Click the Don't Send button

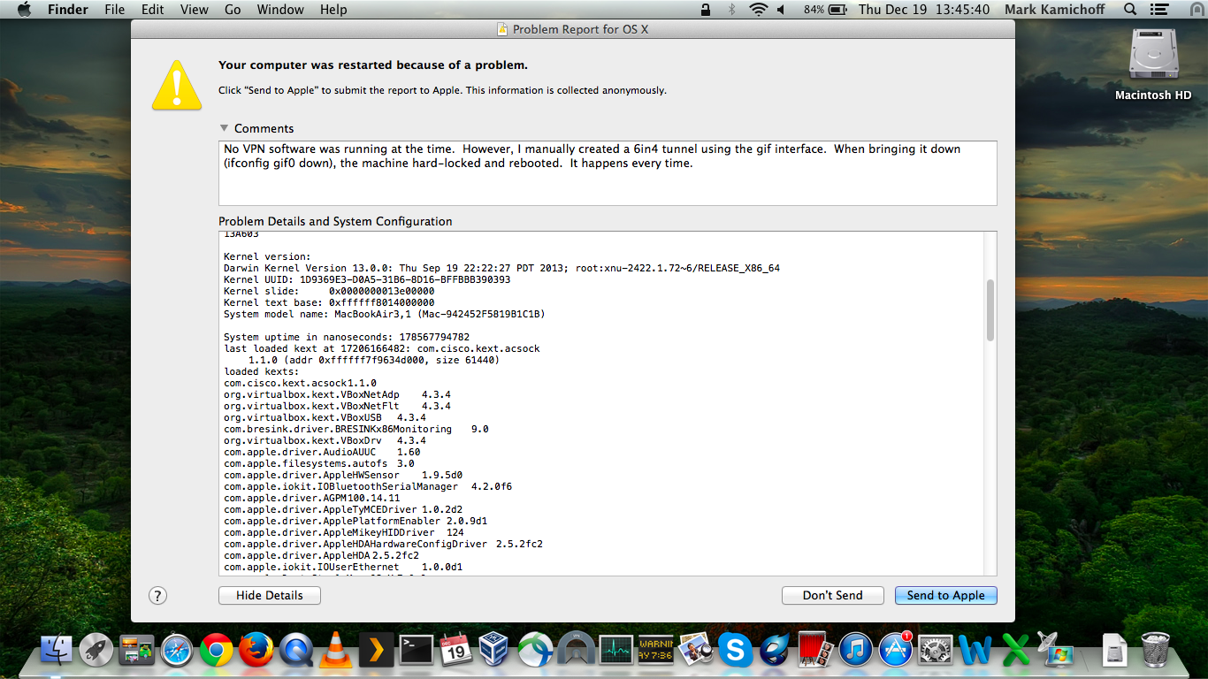833,595
